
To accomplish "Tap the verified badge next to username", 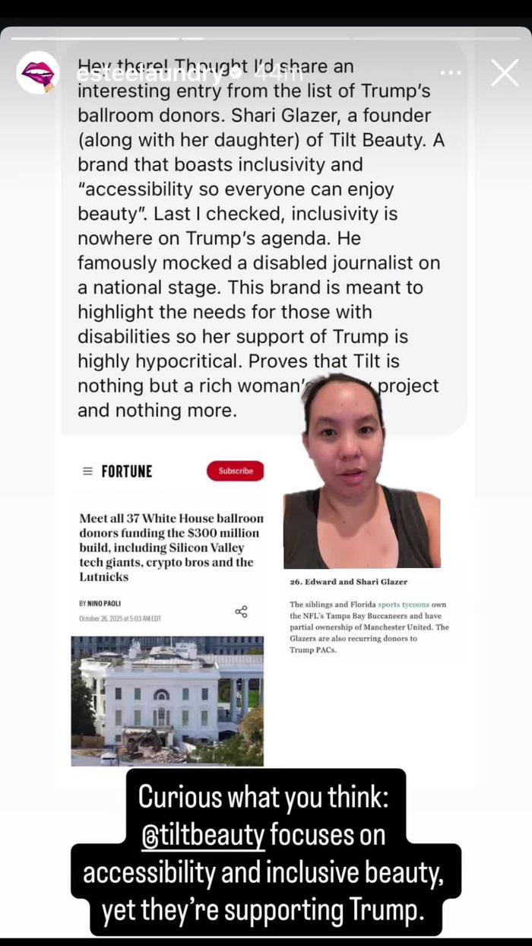I will (237, 74).
